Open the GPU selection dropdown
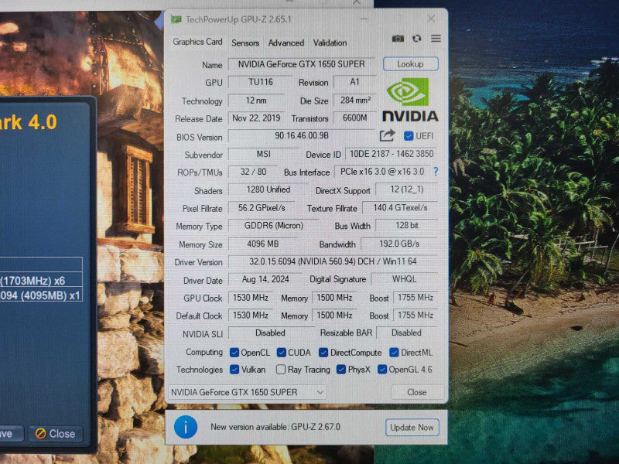The width and height of the screenshot is (619, 464). click(x=247, y=392)
